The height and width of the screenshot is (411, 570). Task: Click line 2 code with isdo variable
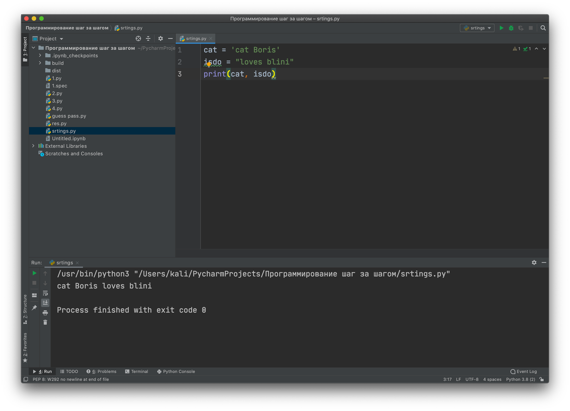click(248, 62)
